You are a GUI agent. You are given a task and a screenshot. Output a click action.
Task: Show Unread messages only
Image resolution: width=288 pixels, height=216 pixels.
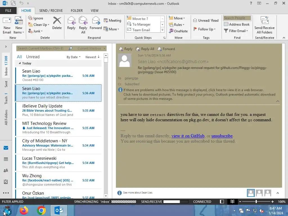33,57
